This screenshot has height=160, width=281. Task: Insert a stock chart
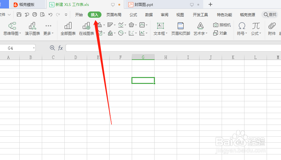click(x=142, y=25)
